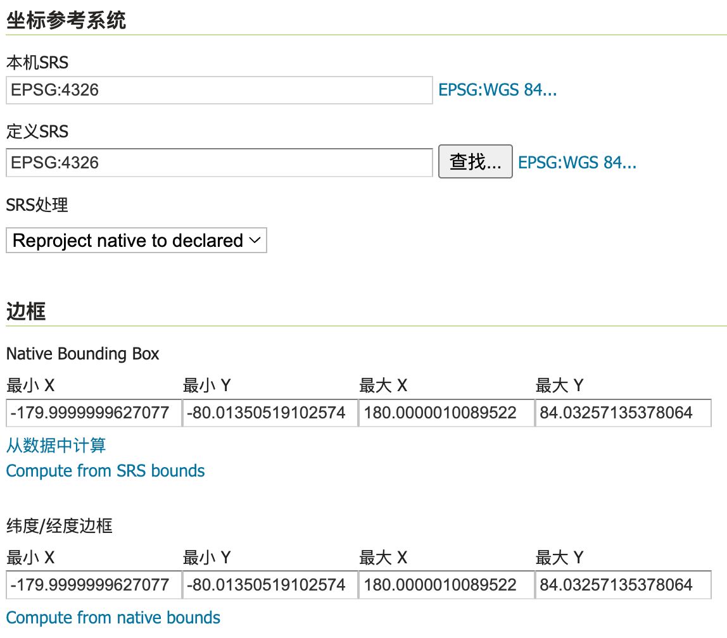Click the 从数据中计算 link
This screenshot has width=727, height=638.
point(56,446)
